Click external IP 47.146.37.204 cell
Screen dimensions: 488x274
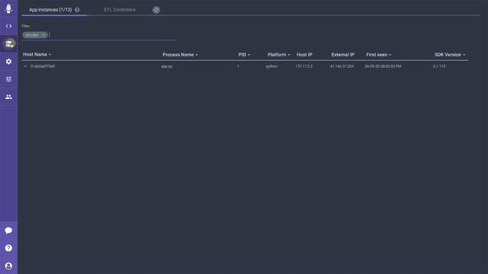click(342, 66)
